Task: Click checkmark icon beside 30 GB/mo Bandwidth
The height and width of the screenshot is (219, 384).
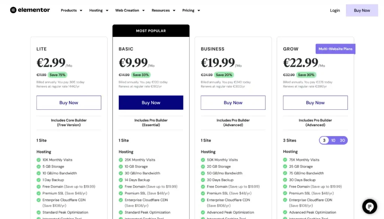Action: click(x=121, y=173)
